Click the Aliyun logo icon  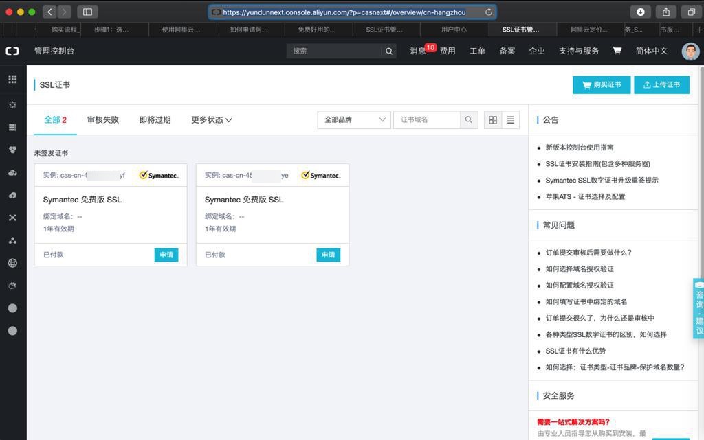click(12, 51)
